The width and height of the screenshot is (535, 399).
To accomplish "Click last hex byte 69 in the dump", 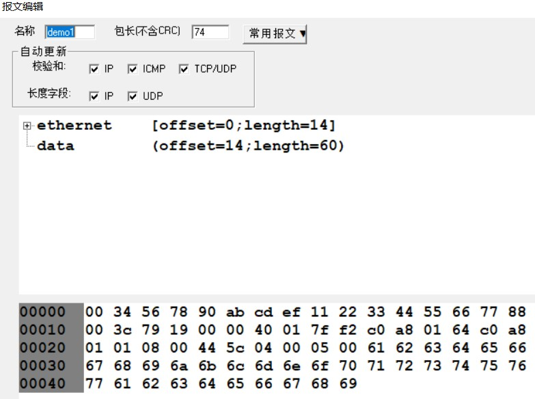I will [348, 383].
